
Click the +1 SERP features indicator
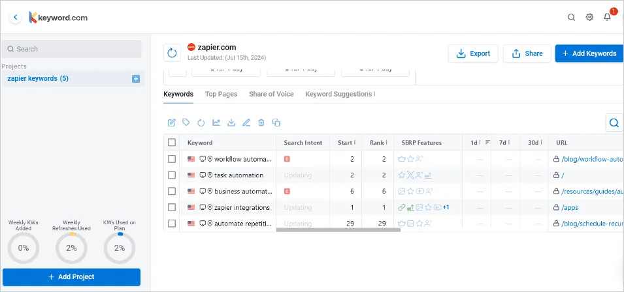(x=446, y=207)
